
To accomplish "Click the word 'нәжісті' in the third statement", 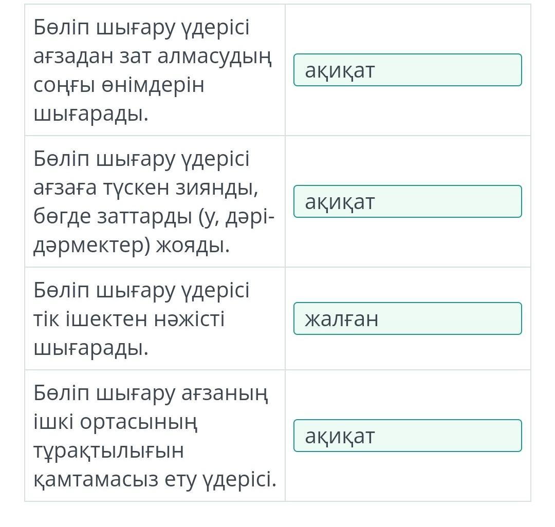I will 189,319.
